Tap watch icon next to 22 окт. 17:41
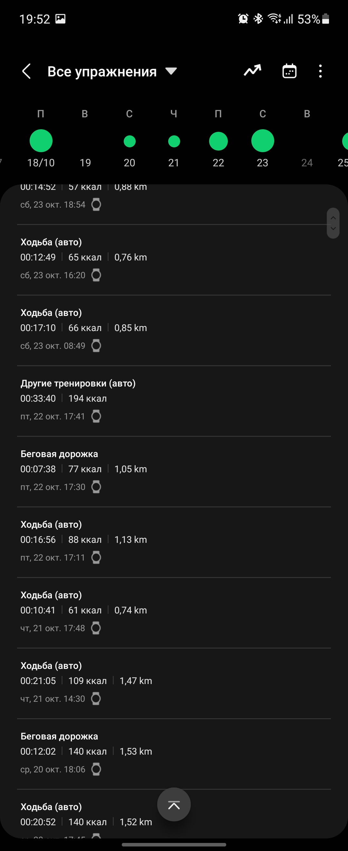 (96, 416)
